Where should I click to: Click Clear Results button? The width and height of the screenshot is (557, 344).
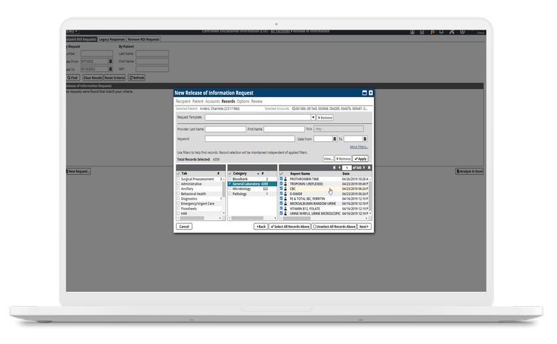point(92,78)
